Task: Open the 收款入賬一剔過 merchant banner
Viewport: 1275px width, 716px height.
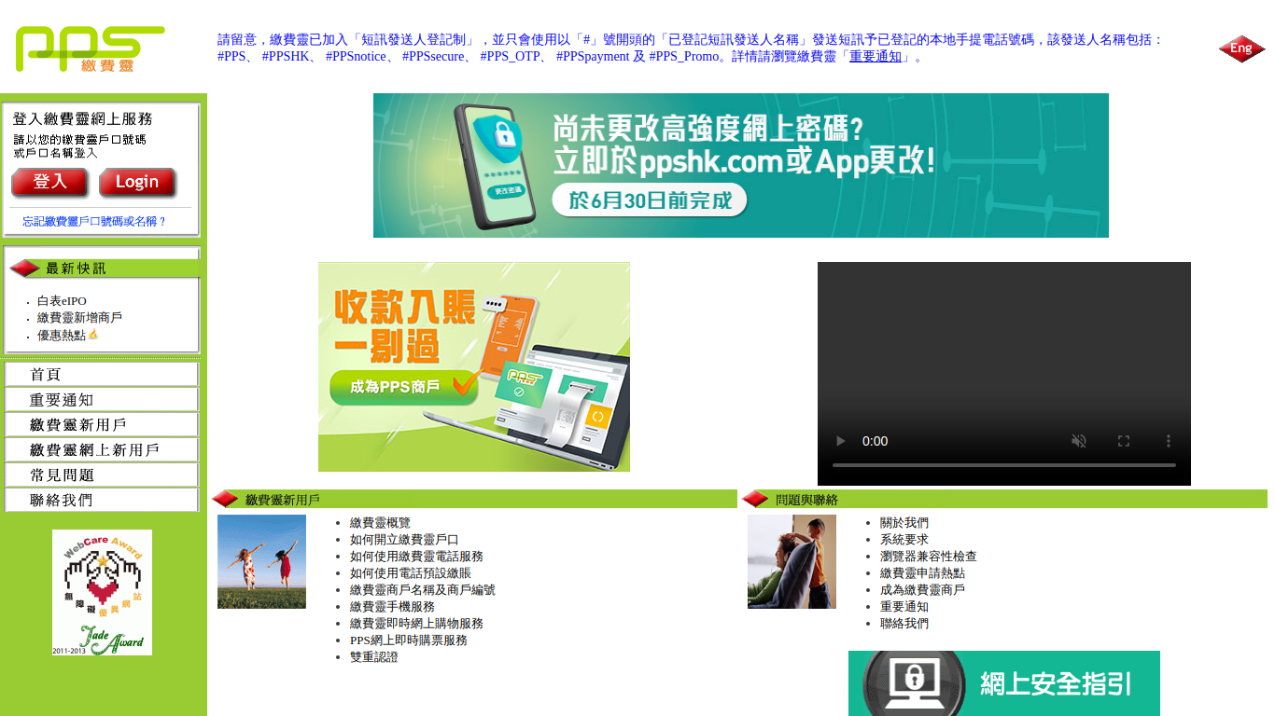Action: [x=474, y=366]
